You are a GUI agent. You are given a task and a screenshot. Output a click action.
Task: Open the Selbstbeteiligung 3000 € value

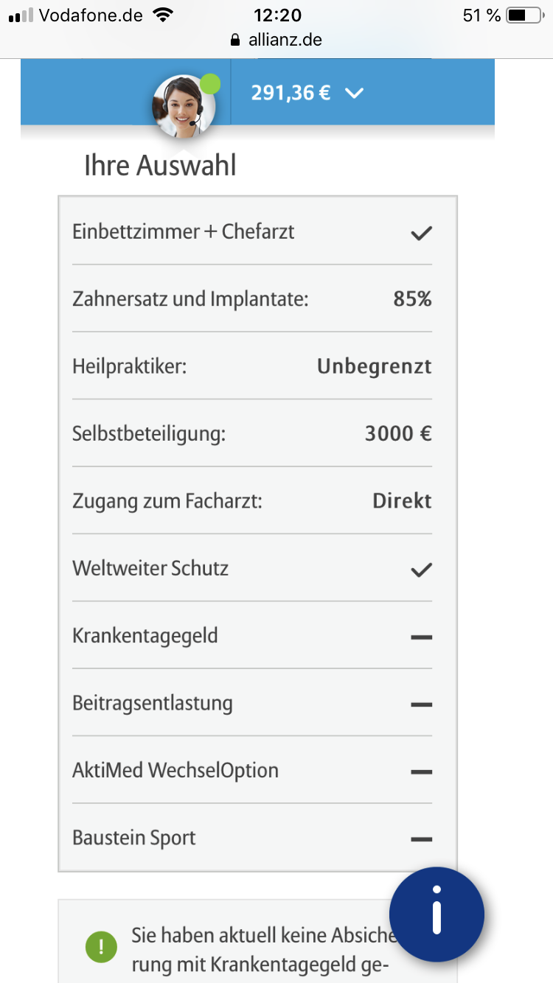coord(398,433)
